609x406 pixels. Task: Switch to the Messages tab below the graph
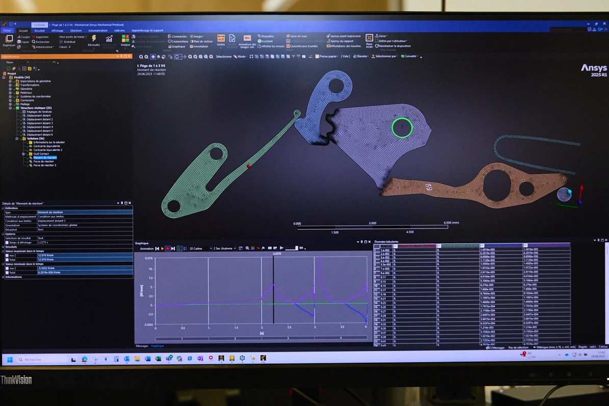pos(142,346)
